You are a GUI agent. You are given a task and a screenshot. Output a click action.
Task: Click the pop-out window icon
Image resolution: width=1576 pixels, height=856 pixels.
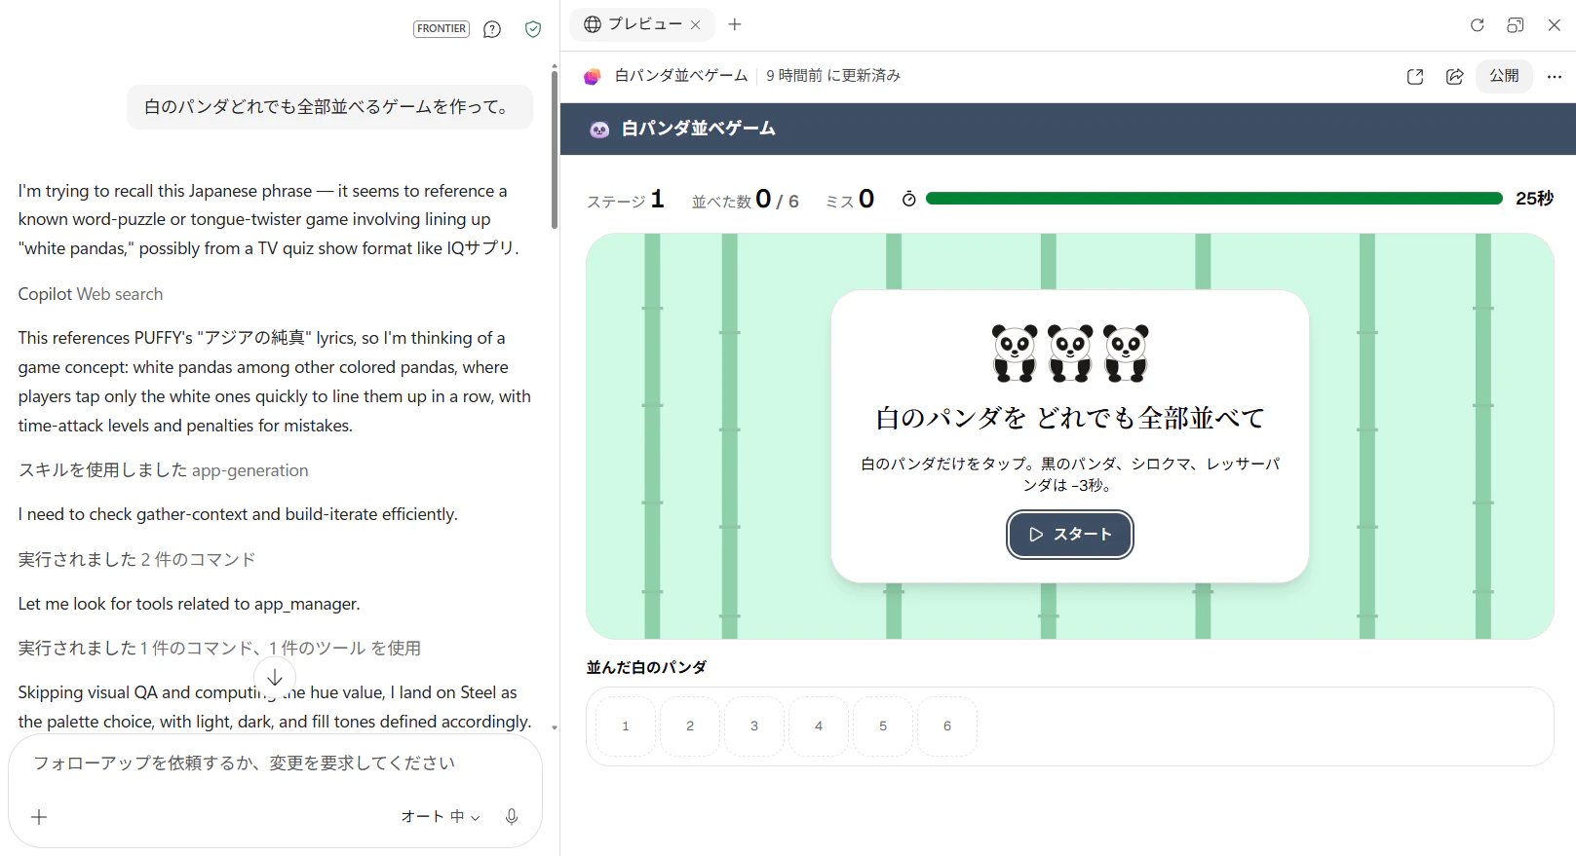tap(1516, 25)
